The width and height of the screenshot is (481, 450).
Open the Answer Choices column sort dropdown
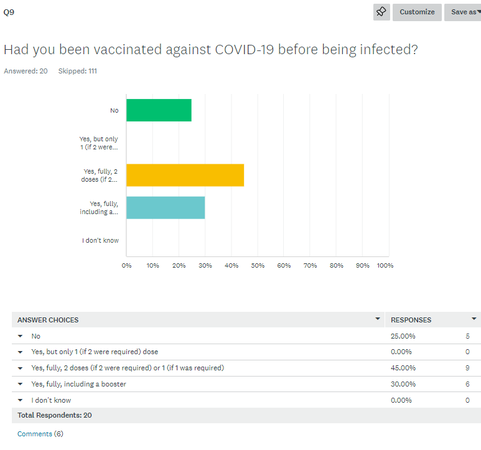[x=377, y=319]
